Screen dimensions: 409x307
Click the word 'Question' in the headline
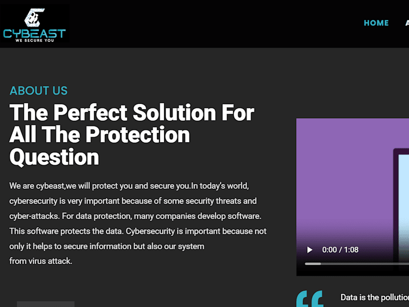click(x=54, y=158)
